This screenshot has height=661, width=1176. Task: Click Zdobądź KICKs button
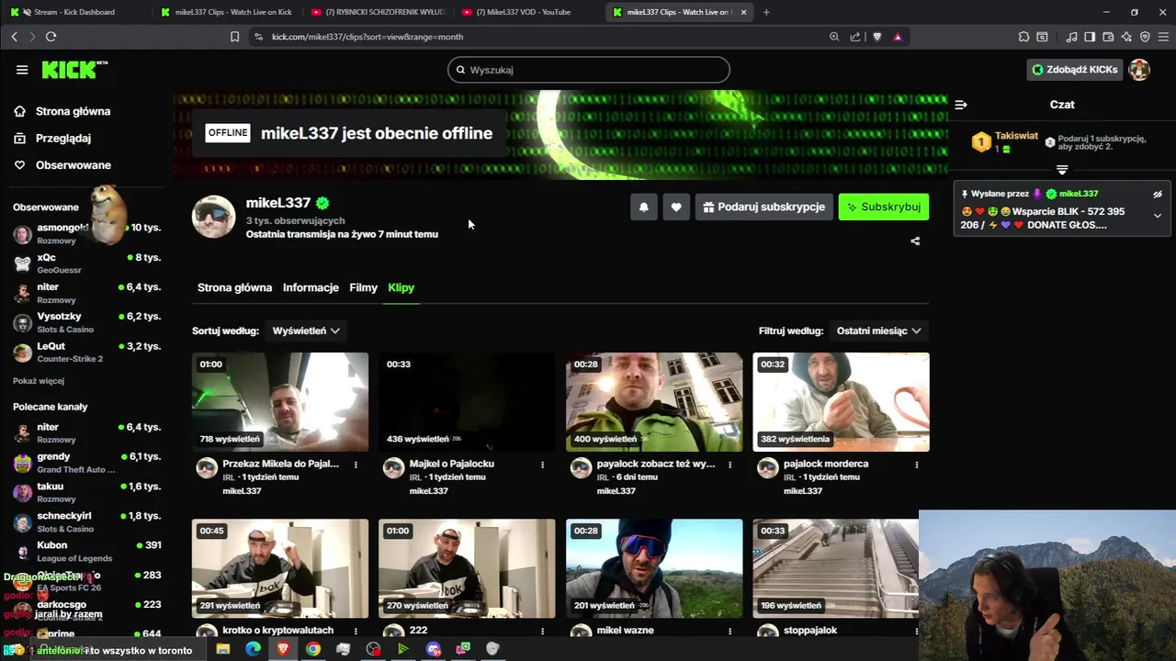click(x=1075, y=70)
